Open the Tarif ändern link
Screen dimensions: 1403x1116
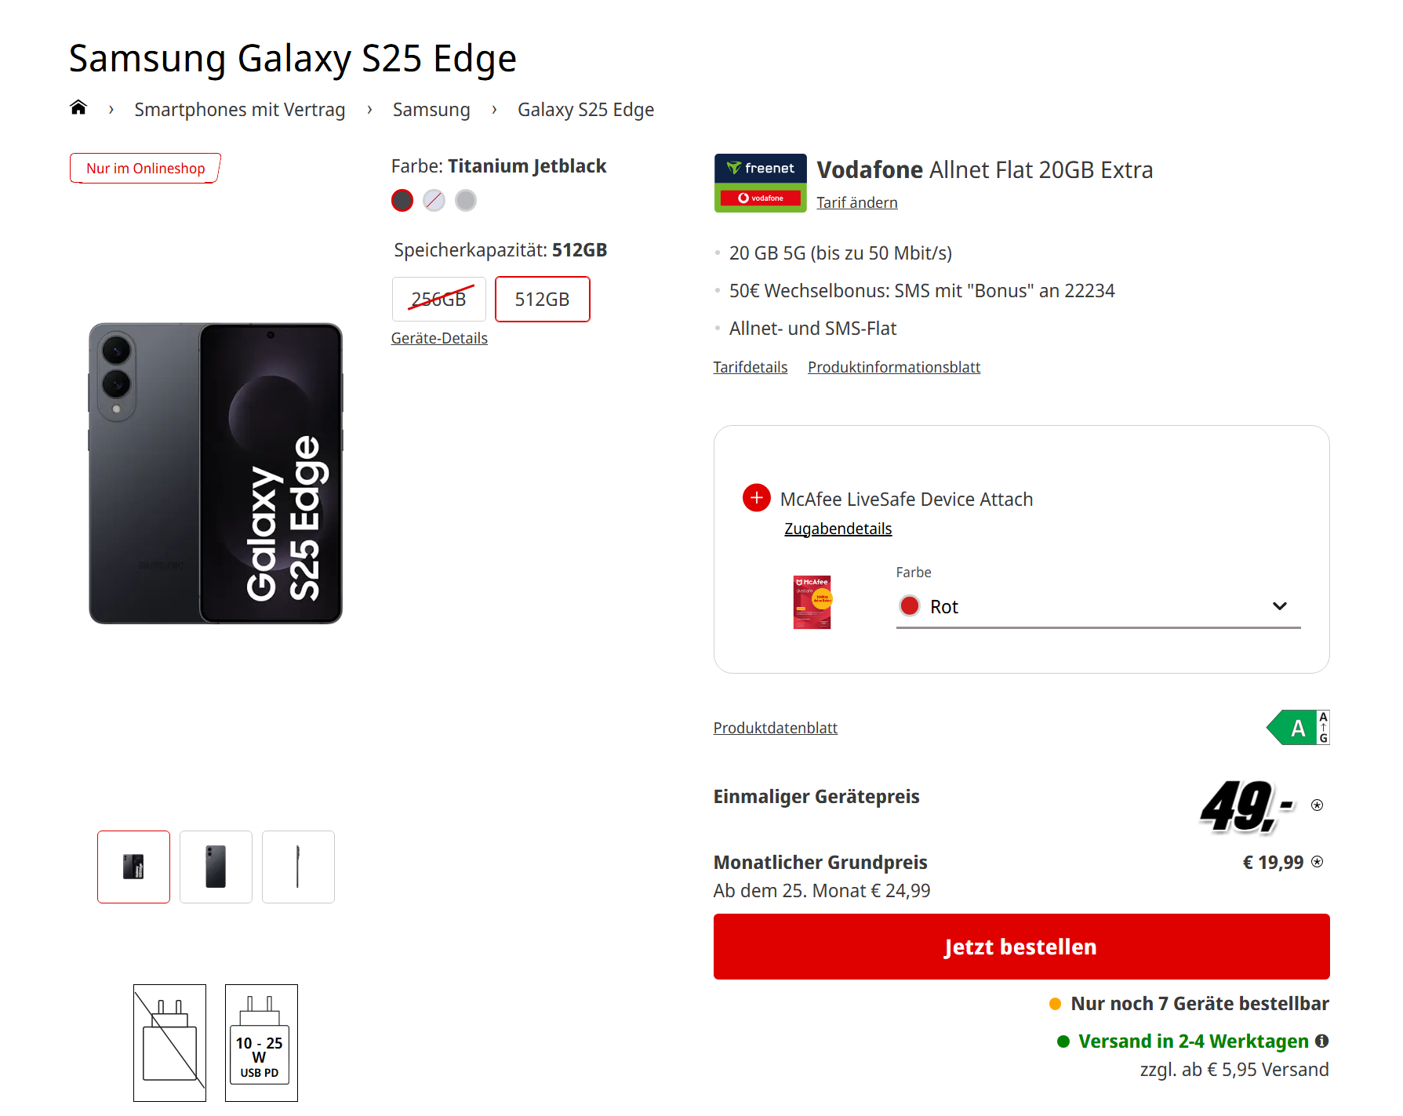coord(856,202)
